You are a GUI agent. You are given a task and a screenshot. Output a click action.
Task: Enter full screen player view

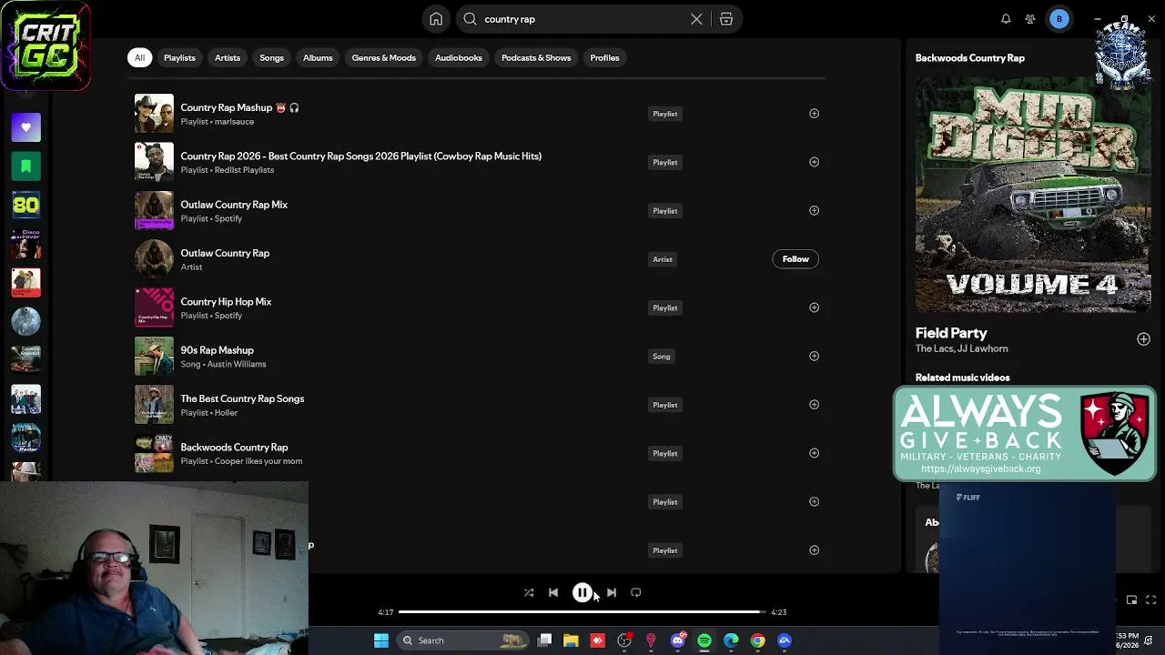coord(1150,600)
